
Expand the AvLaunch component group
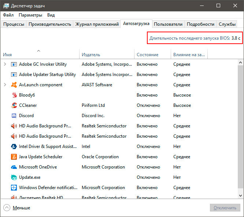pos(5,85)
